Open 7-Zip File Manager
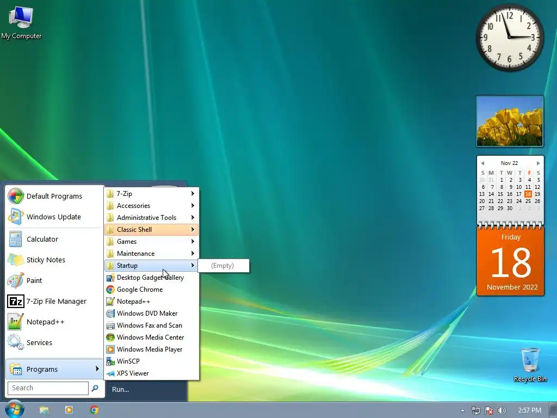Image resolution: width=557 pixels, height=418 pixels. click(54, 301)
